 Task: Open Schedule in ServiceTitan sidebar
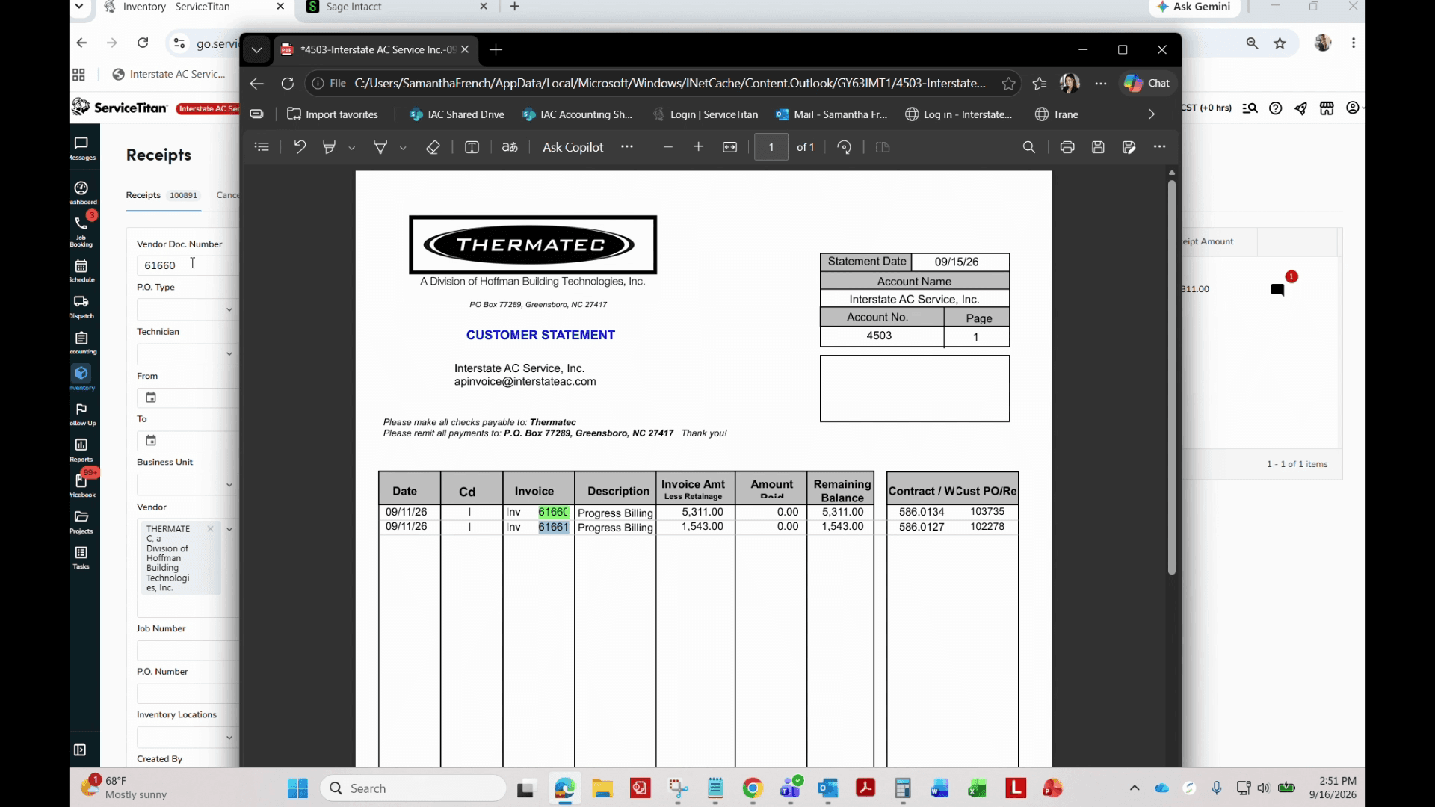(x=81, y=270)
